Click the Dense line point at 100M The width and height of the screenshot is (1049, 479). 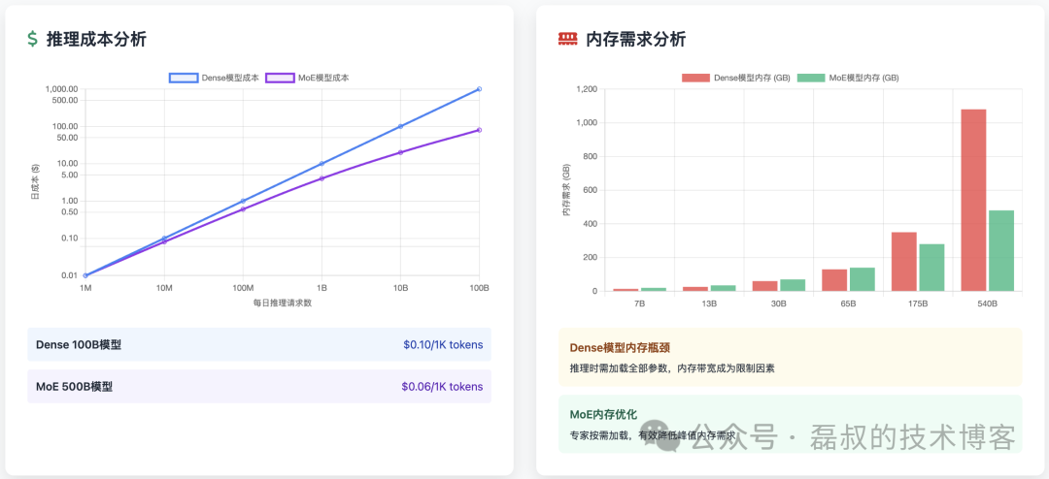[x=243, y=201]
